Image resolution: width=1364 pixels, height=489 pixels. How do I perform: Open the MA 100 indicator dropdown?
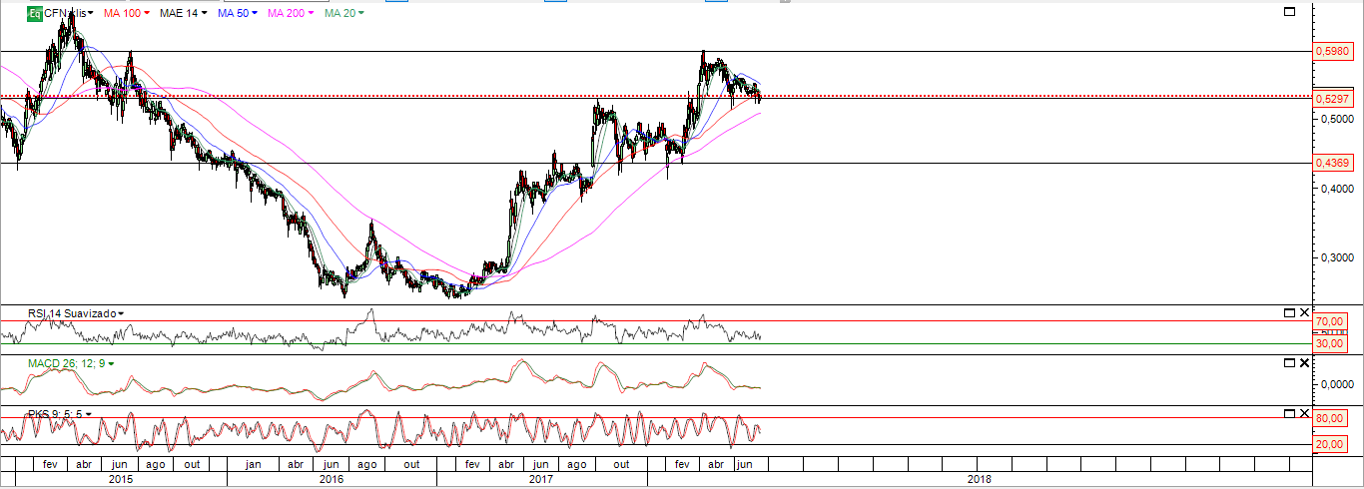(x=148, y=14)
